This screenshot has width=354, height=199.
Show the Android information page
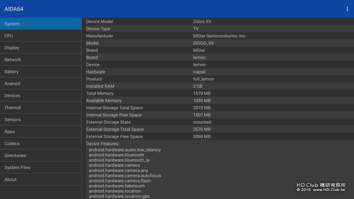pos(41,84)
